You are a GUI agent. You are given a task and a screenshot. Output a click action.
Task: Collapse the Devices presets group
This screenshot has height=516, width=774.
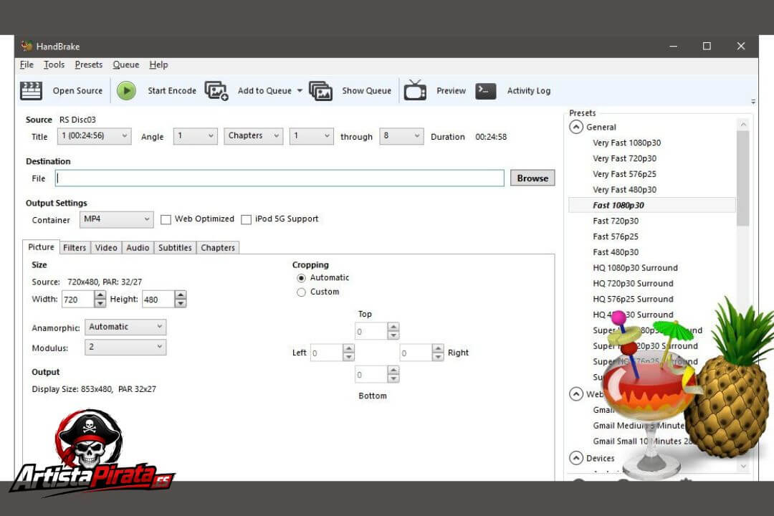(576, 458)
